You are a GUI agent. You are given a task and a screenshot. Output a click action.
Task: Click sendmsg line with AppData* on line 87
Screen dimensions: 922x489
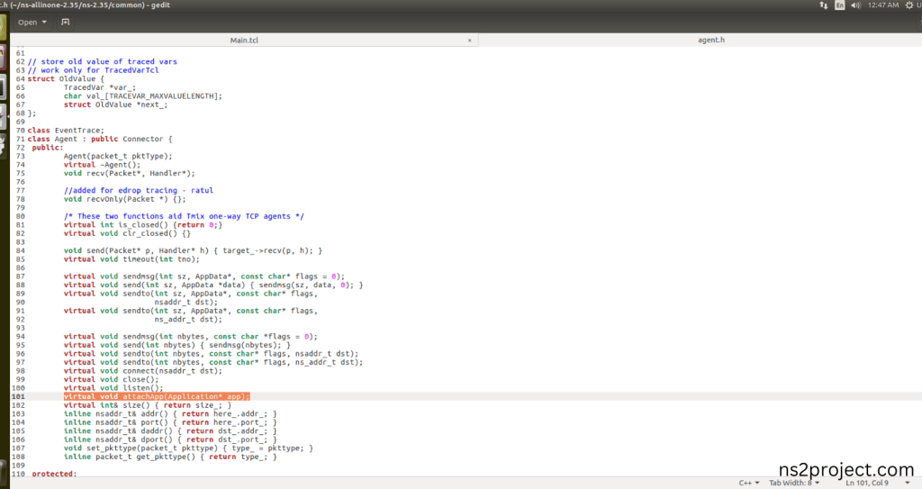[204, 276]
